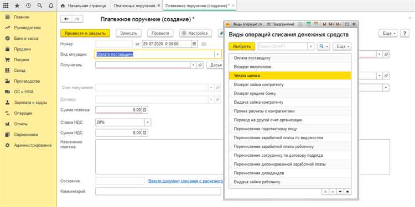
Task: Click the Назначение платежа text area
Action: 159,157
